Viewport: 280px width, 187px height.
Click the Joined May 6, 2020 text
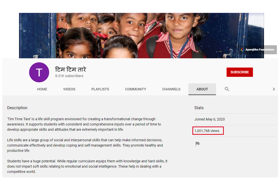[x=209, y=119]
